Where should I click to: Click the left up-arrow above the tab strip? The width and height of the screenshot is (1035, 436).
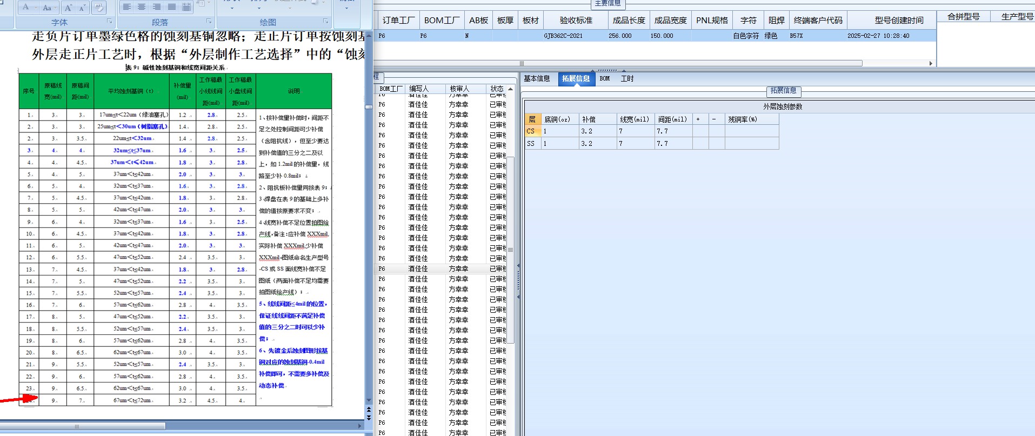(x=592, y=71)
